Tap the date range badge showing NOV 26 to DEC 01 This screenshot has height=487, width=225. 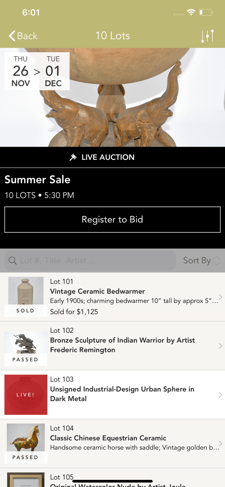pyautogui.click(x=37, y=71)
